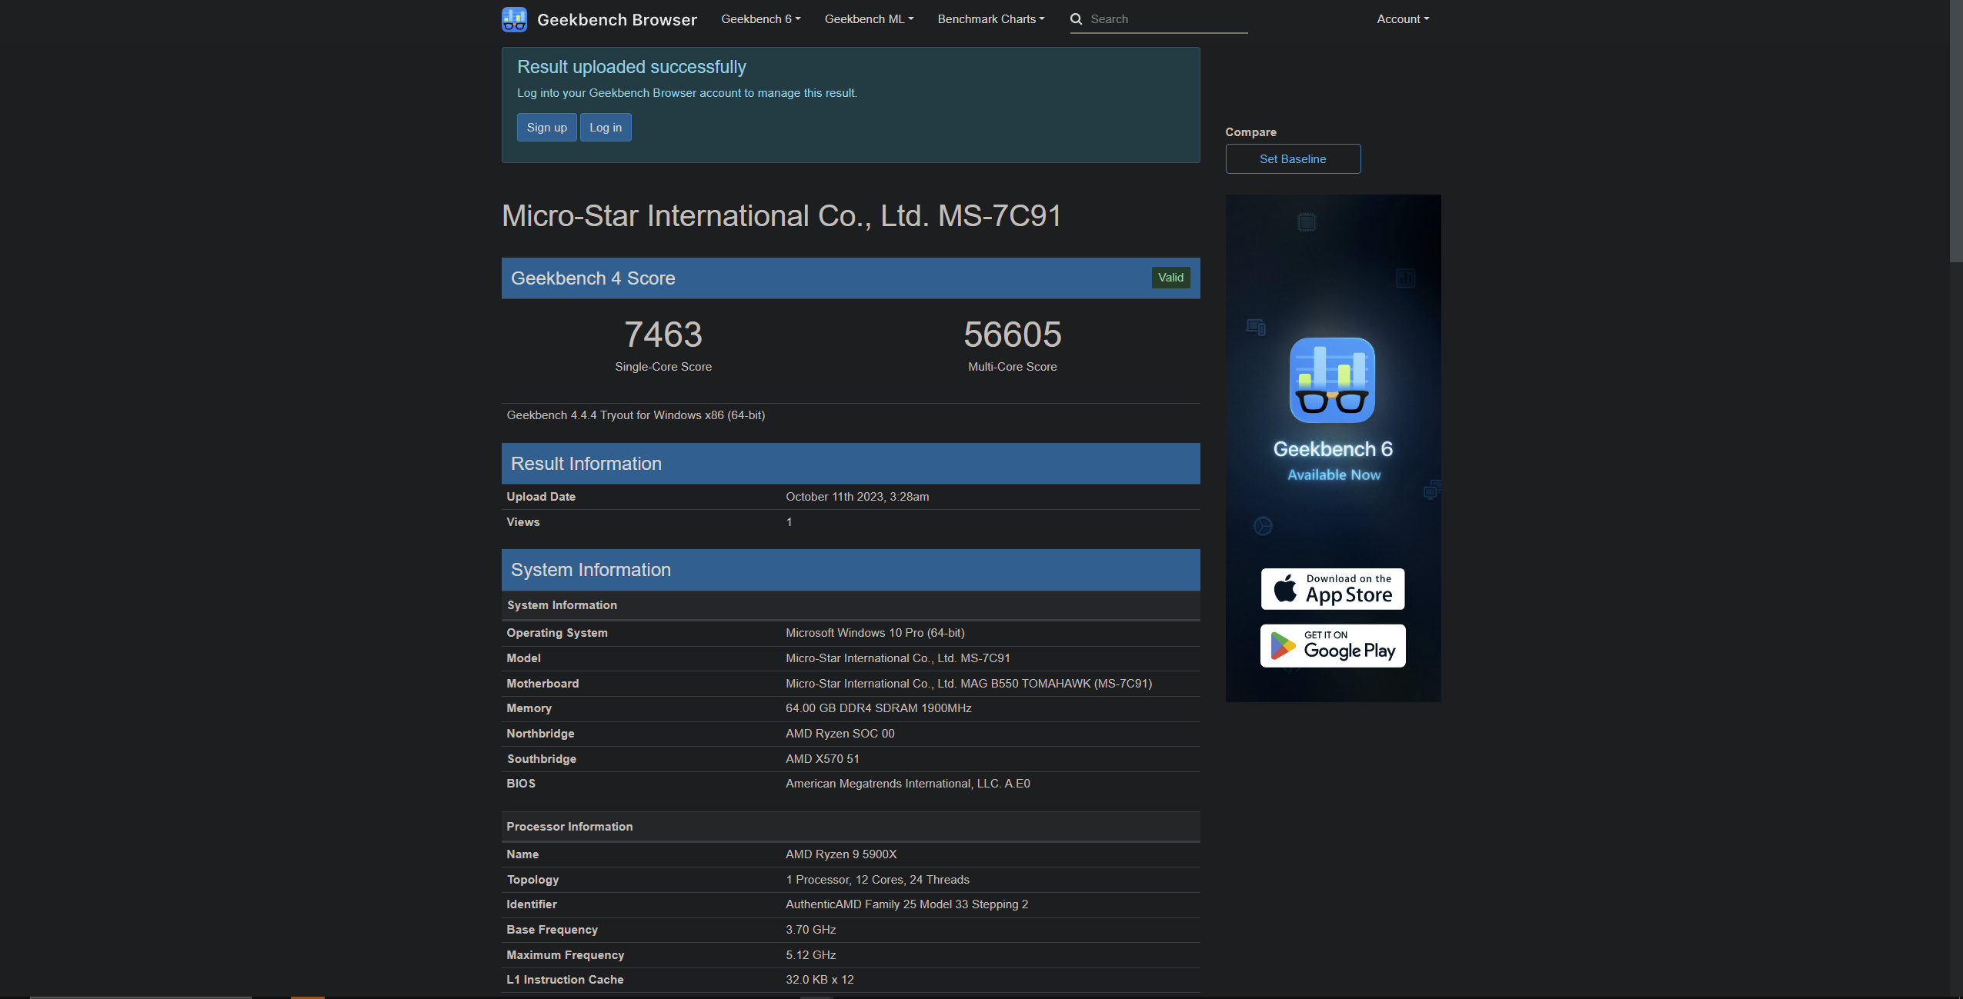Click the Model row value Micro-Star MS-7C91
This screenshot has width=1963, height=999.
click(x=898, y=658)
